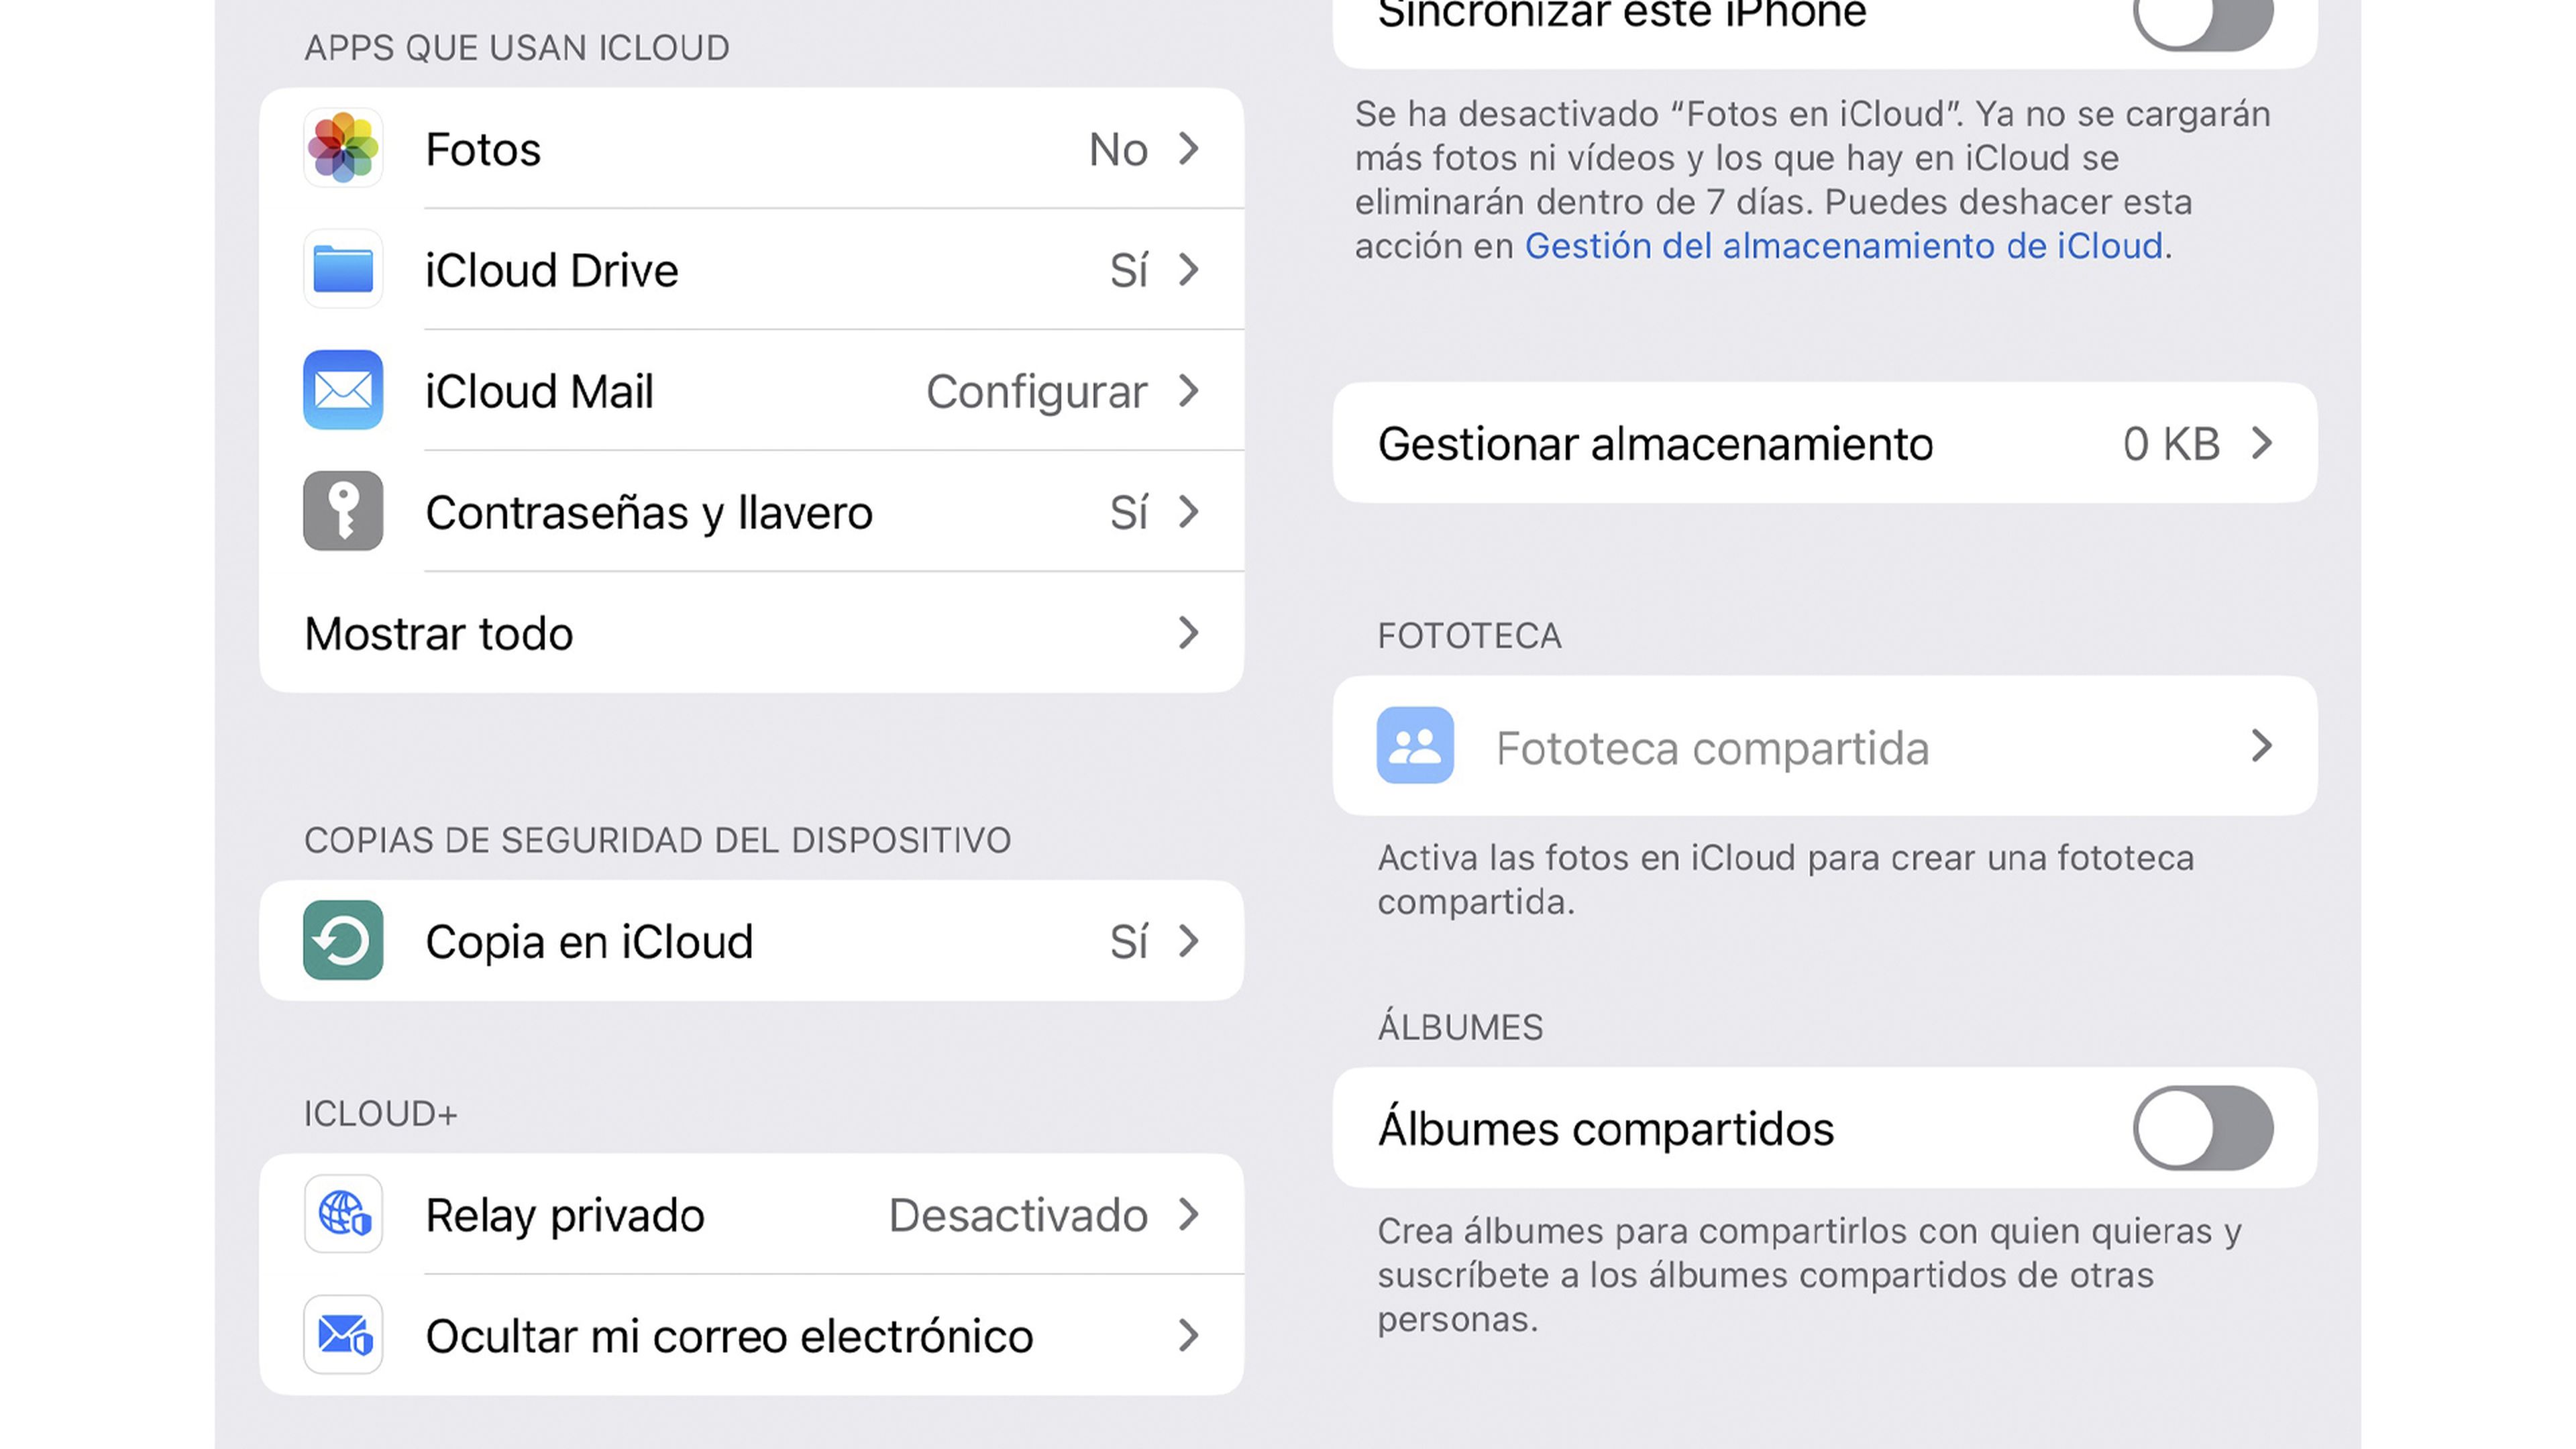
Task: Open the iCloud Drive row
Action: point(750,270)
